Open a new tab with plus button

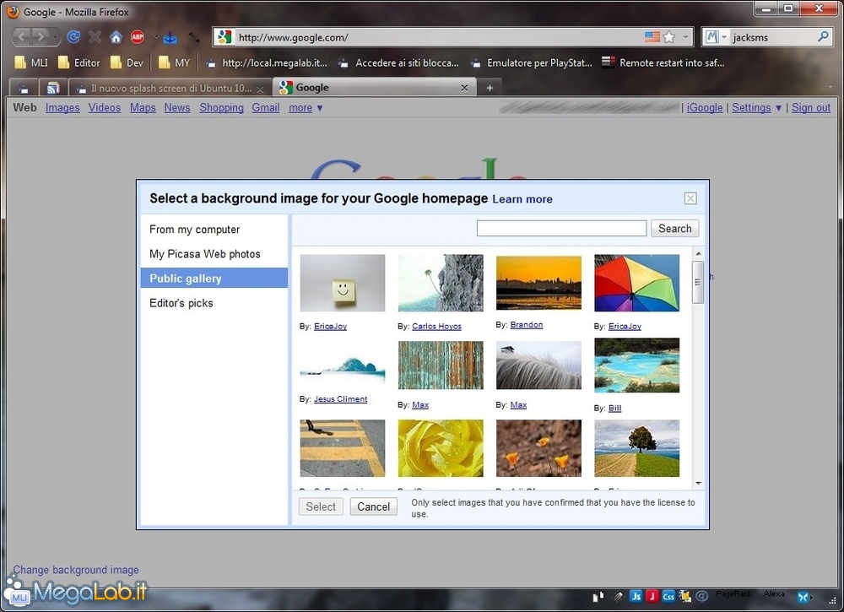click(x=490, y=88)
